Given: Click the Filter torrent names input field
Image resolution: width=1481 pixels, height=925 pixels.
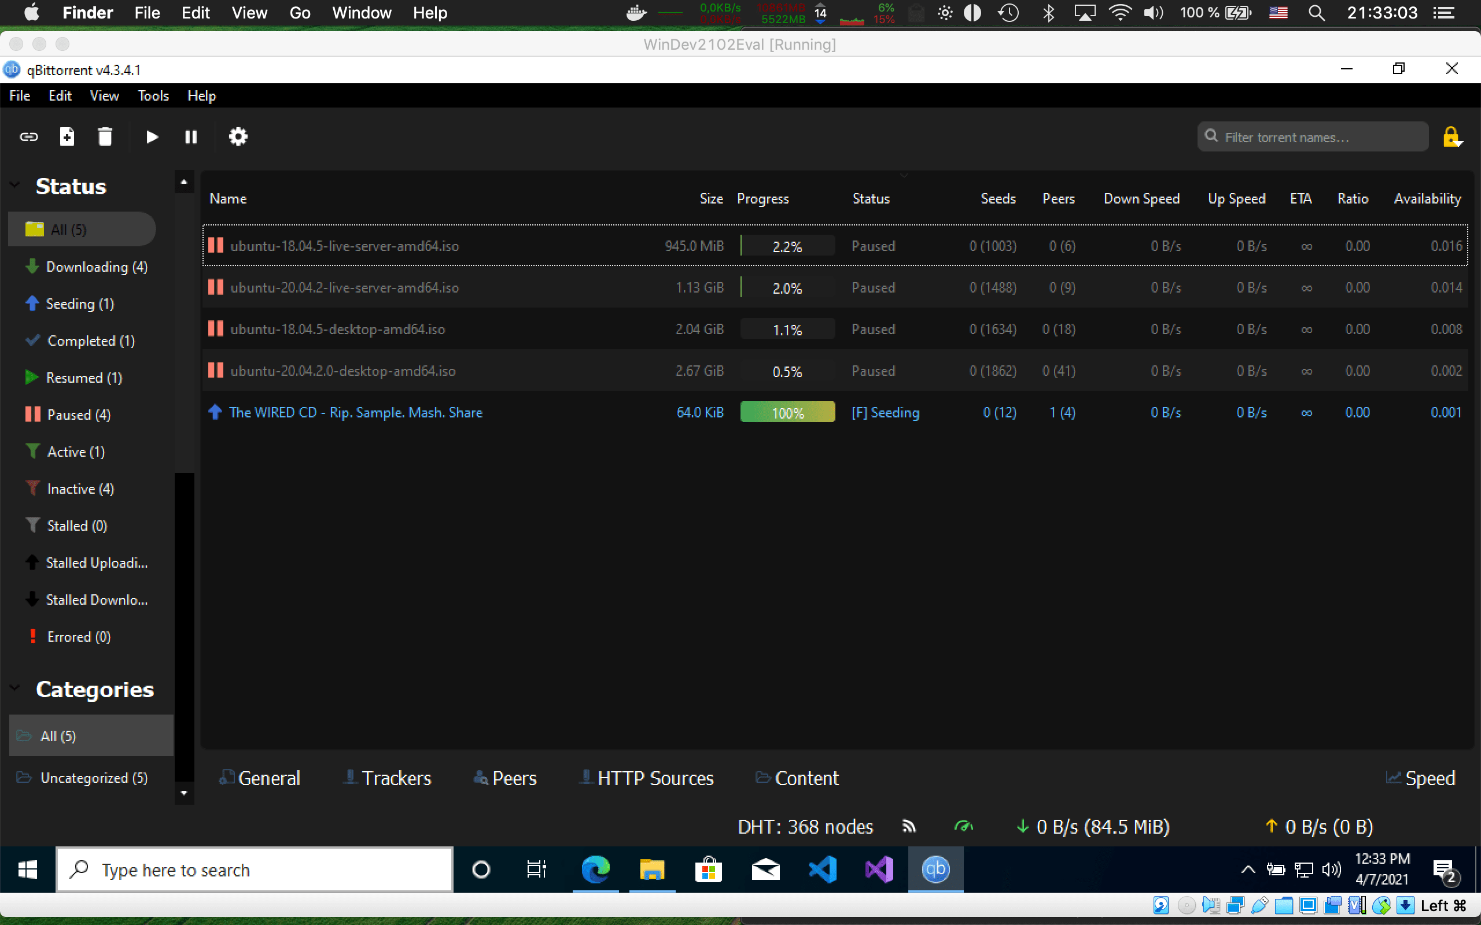Looking at the screenshot, I should [1314, 136].
